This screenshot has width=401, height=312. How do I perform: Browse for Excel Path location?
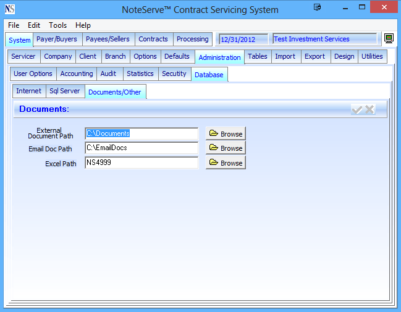(226, 163)
